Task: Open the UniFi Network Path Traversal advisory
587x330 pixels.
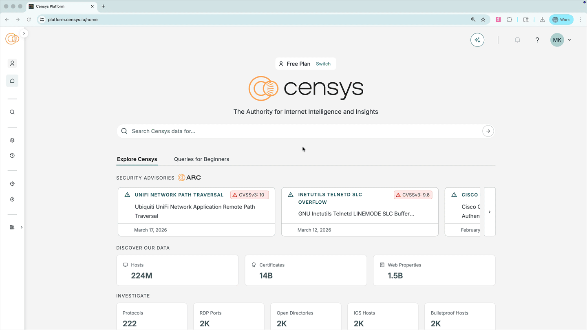Action: [196, 212]
